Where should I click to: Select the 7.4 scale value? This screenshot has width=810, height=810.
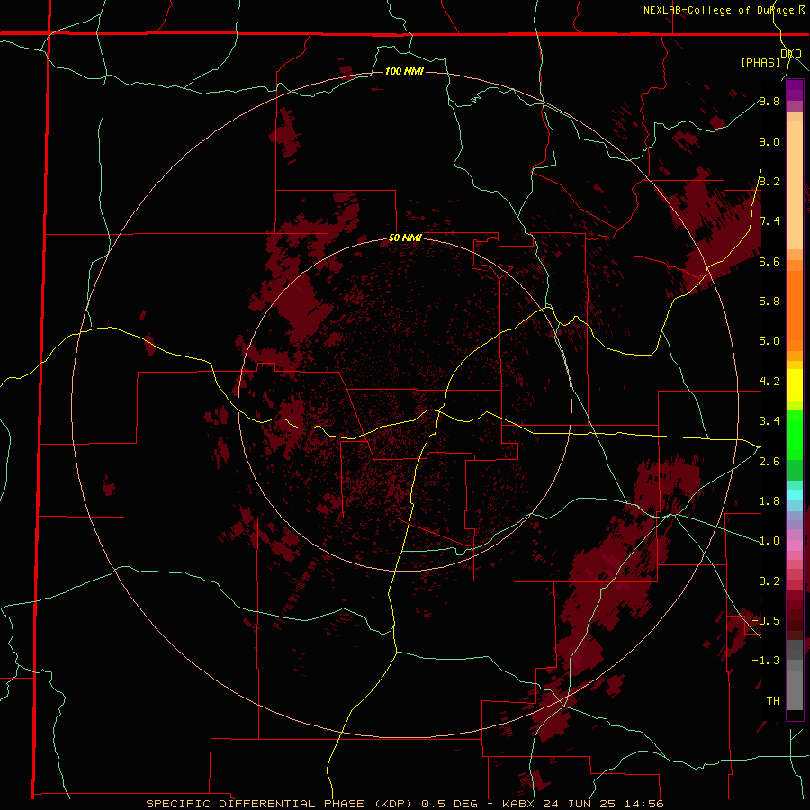point(769,221)
